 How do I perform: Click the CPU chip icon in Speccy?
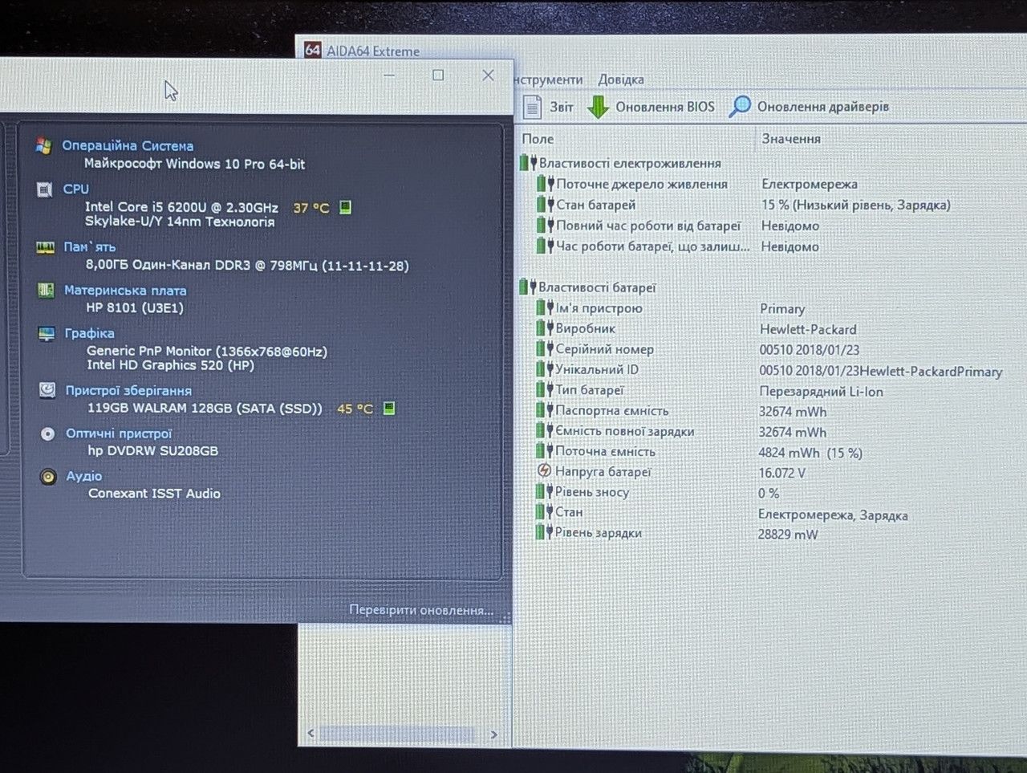pos(45,189)
